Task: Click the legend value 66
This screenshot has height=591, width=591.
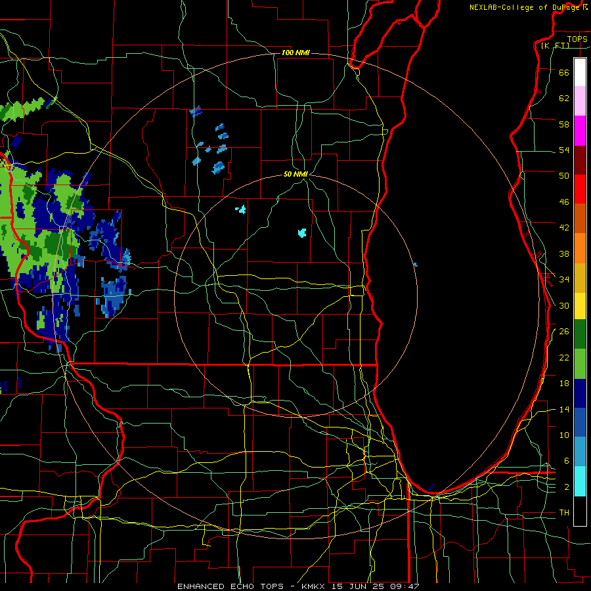Action: [564, 72]
